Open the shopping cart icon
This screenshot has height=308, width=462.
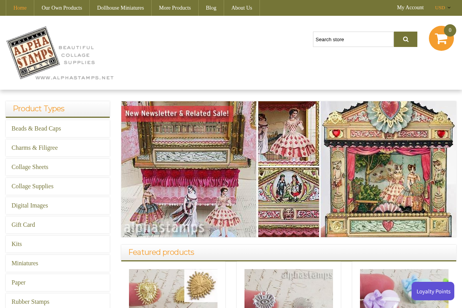click(x=441, y=38)
